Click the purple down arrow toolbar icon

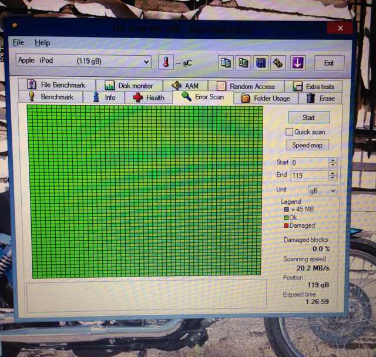(x=297, y=62)
